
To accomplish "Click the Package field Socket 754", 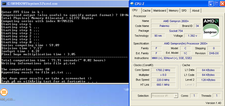I will (176, 31).
